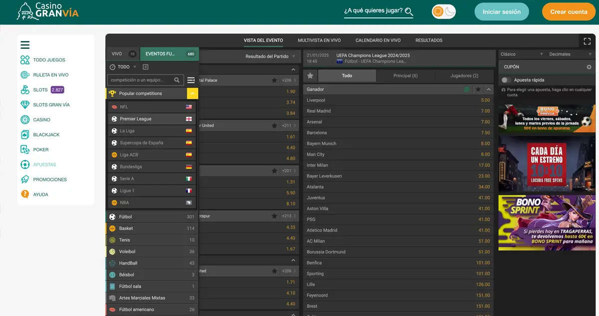Image resolution: width=599 pixels, height=316 pixels.
Task: Click the Casino Gran Vía logo
Action: click(47, 11)
